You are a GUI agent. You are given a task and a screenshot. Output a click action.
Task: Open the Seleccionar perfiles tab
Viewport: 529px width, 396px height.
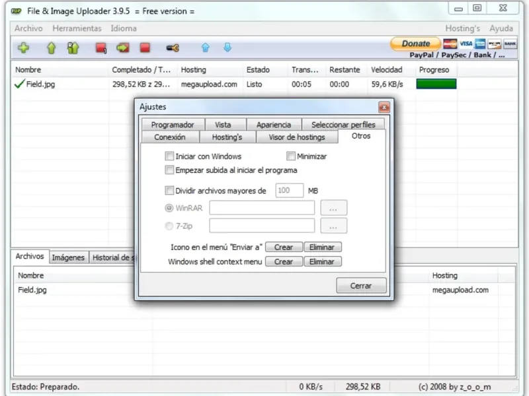343,125
